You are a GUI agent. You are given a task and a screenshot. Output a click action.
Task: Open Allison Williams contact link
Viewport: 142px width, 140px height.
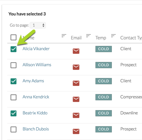pos(37,65)
